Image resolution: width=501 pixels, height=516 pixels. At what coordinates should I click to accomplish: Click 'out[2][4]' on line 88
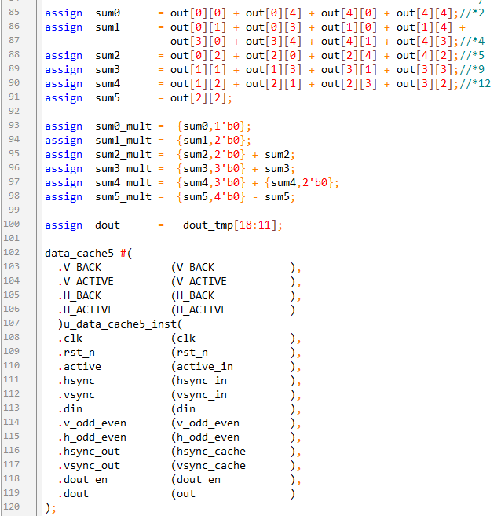pyautogui.click(x=349, y=56)
